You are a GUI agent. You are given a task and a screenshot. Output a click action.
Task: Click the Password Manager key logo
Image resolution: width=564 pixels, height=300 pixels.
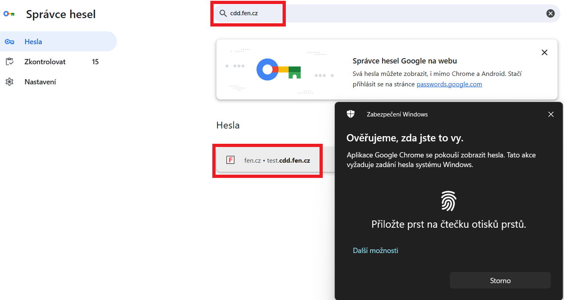click(x=9, y=14)
